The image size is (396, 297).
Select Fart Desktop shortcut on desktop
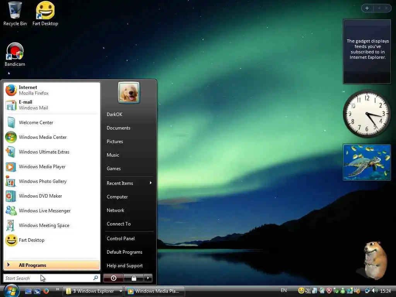pos(45,14)
